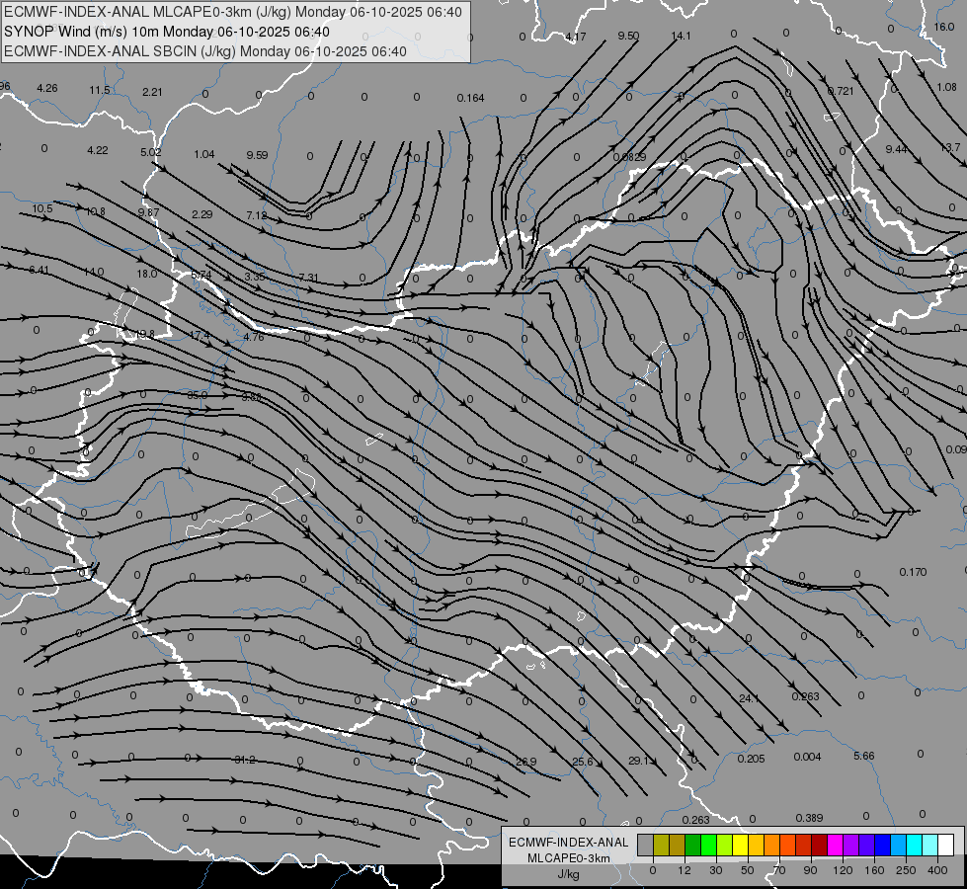Viewport: 967px width, 889px height.
Task: Click the 31.2 grid value
Action: click(x=244, y=760)
